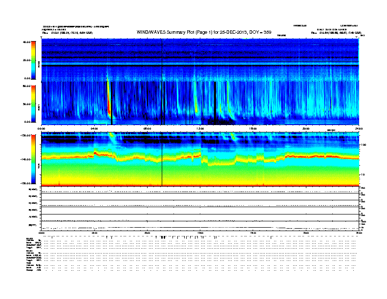387x299 pixels.
Task: Click the 20.00 label on top color bar
Action: coord(26,60)
